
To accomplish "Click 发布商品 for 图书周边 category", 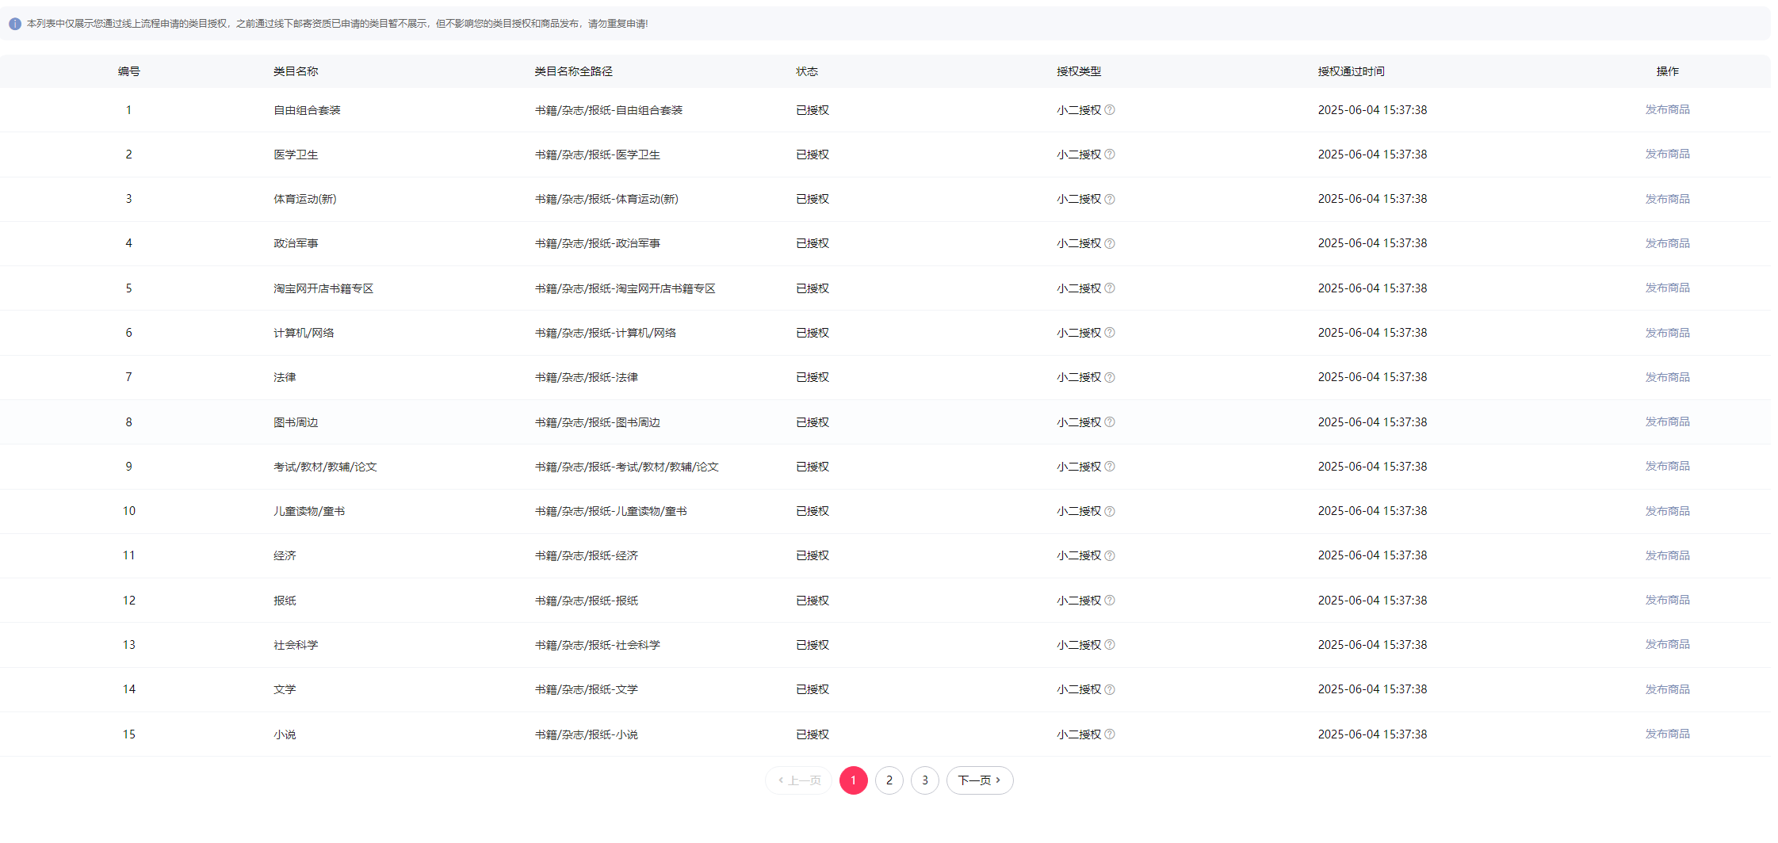I will click(1667, 421).
